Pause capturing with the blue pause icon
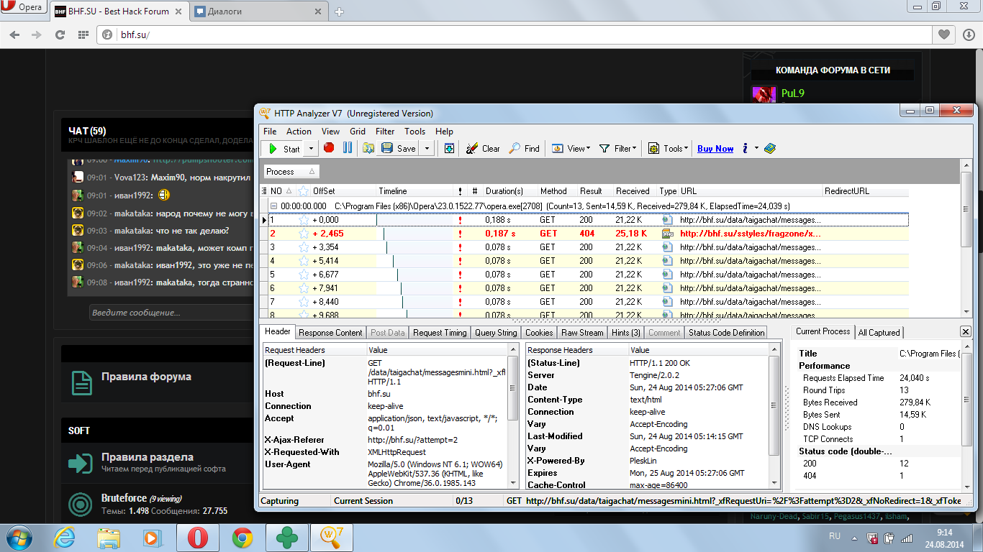 coord(348,148)
